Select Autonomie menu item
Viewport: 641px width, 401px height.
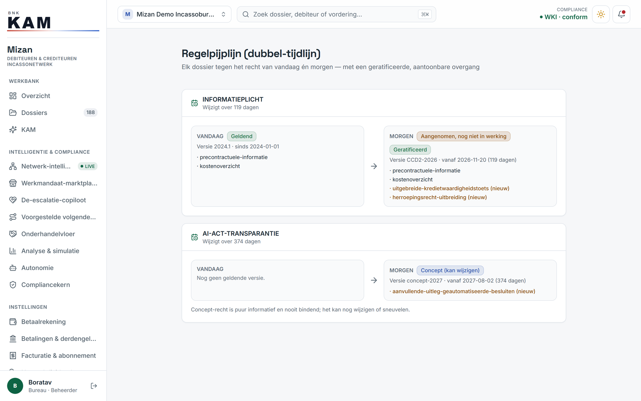[53, 268]
